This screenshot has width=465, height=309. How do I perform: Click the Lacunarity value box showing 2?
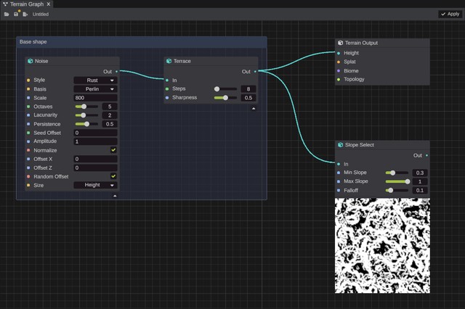pos(110,115)
